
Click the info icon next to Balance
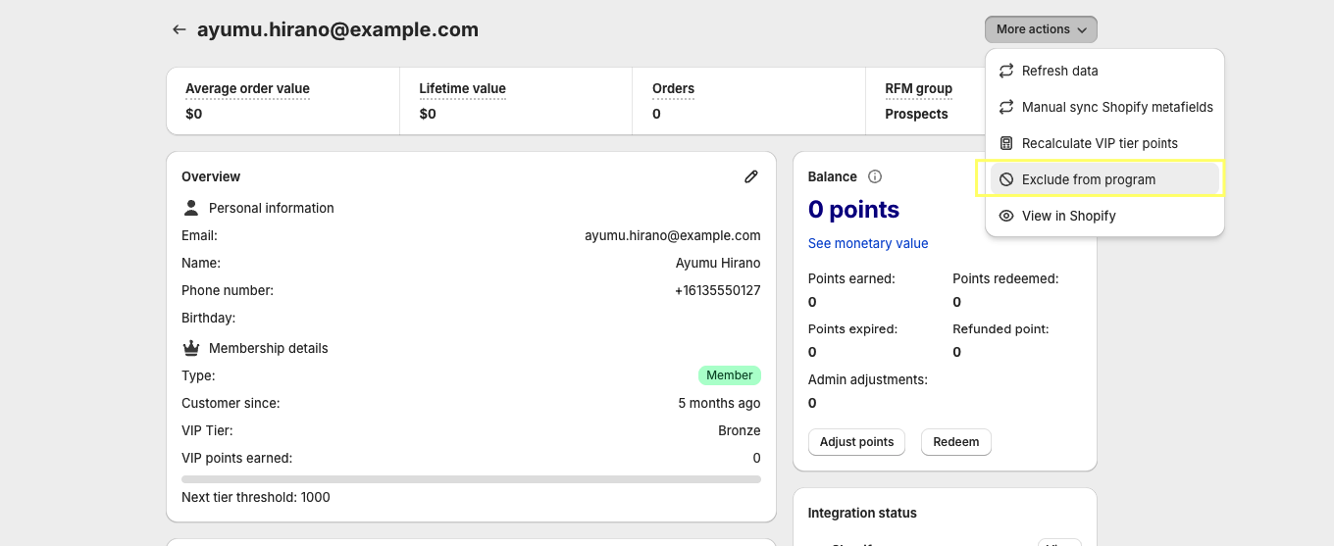(875, 176)
